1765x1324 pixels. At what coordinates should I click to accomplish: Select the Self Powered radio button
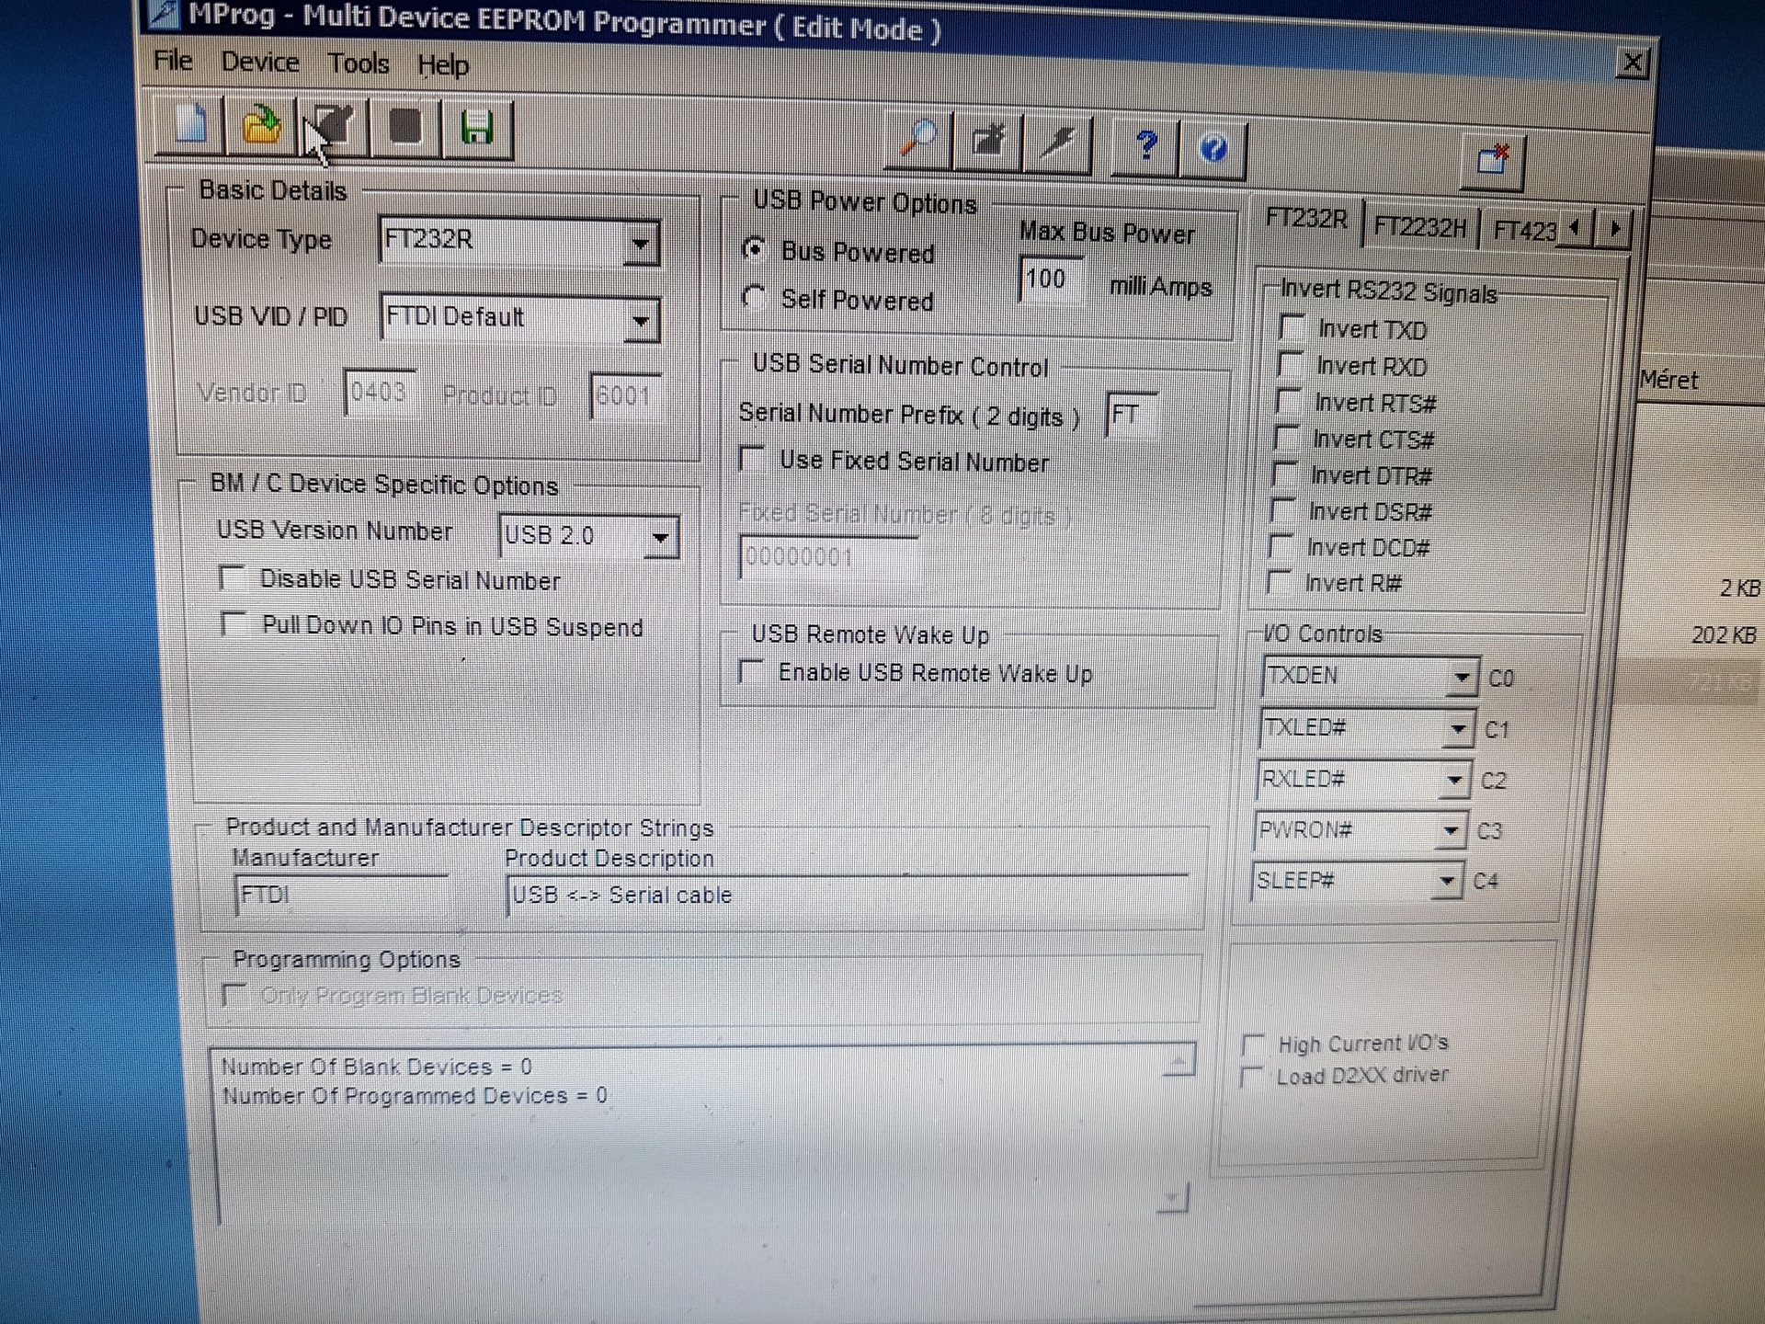(x=755, y=298)
